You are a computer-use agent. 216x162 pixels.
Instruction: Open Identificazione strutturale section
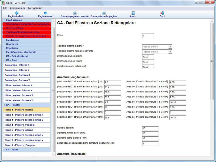coord(27,52)
